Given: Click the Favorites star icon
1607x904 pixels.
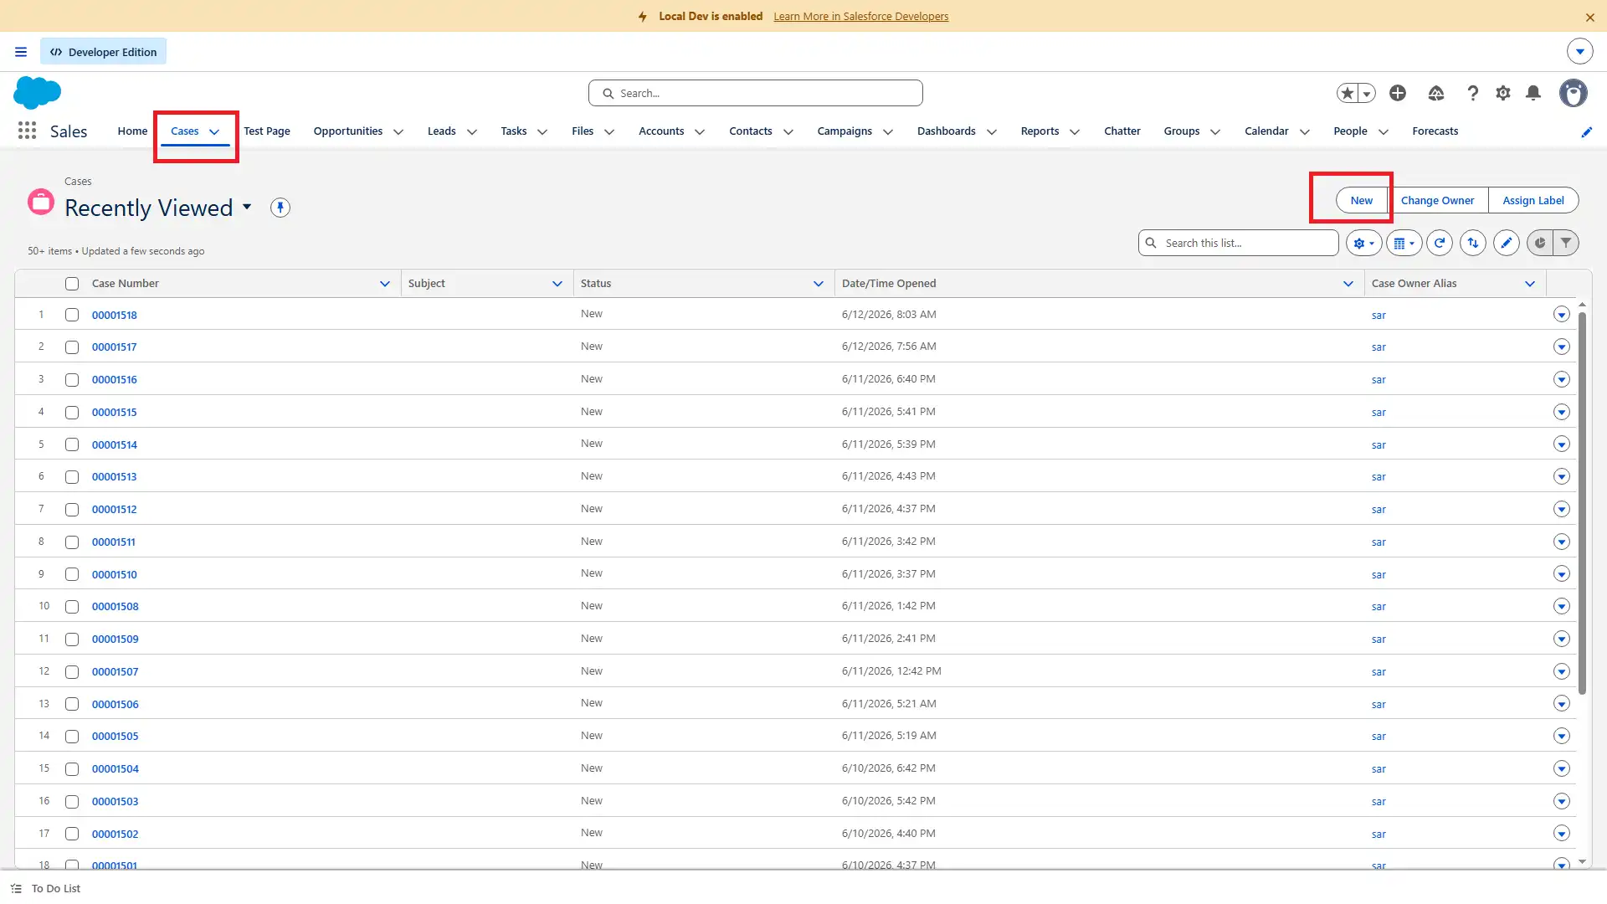Looking at the screenshot, I should coord(1348,93).
